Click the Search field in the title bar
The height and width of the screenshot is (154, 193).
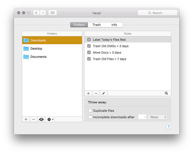[157, 13]
